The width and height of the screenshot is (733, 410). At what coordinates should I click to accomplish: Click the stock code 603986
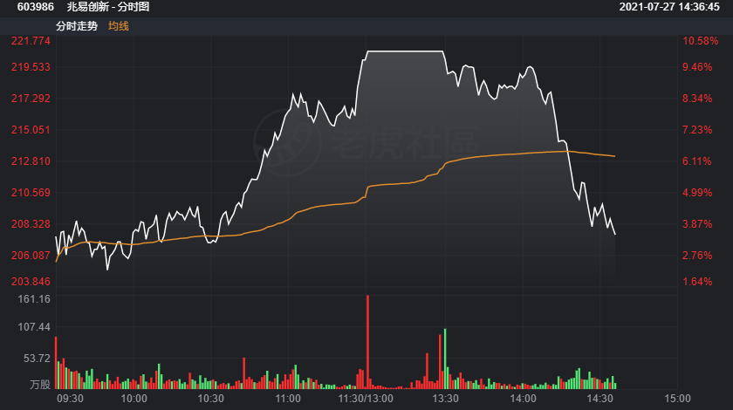pos(36,7)
